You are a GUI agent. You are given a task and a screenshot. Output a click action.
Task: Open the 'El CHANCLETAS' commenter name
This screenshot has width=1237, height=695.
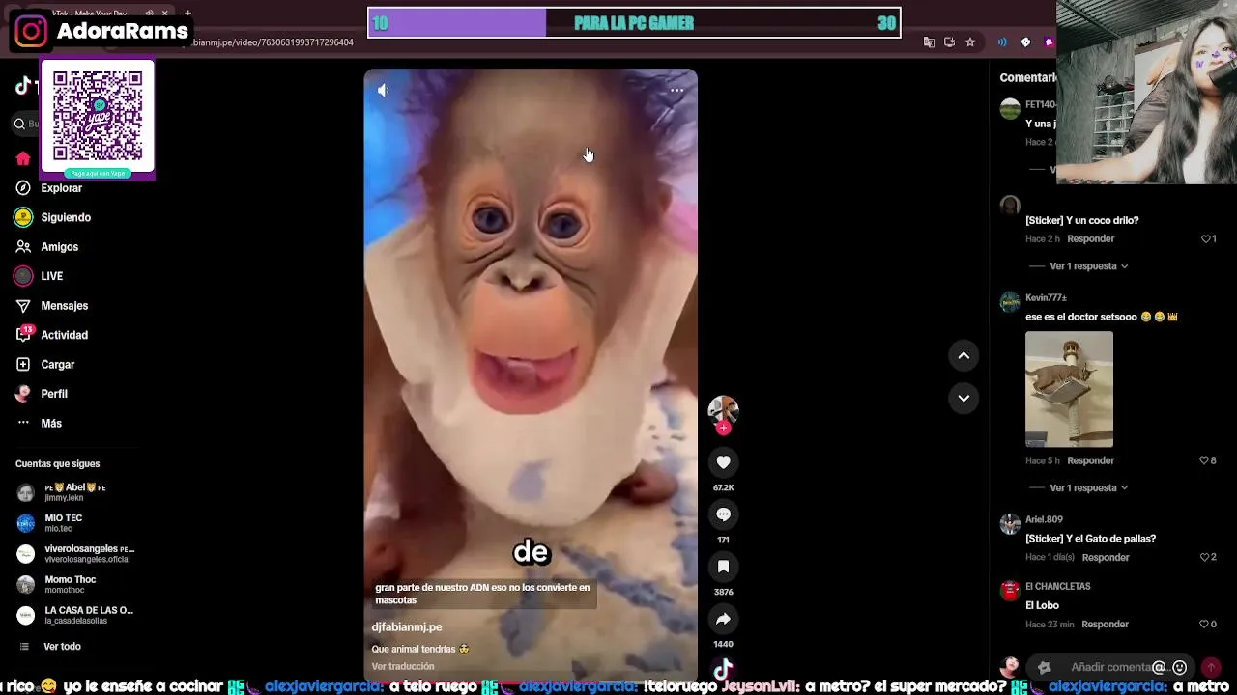(x=1058, y=586)
